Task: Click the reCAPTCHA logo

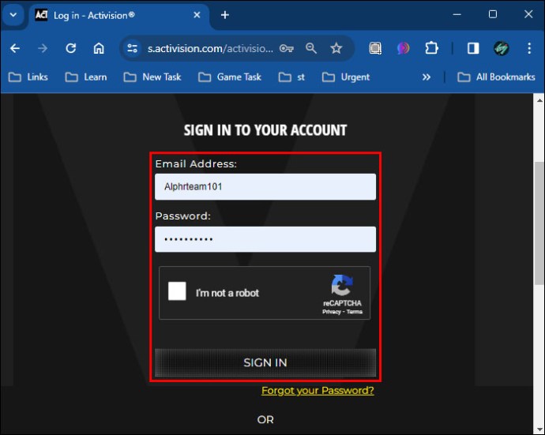Action: [342, 285]
